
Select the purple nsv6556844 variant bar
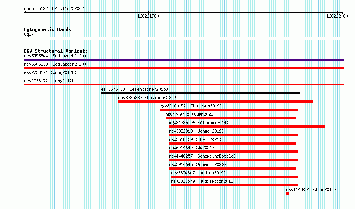tap(183, 60)
